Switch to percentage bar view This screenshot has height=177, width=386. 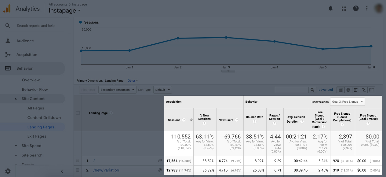point(356,90)
